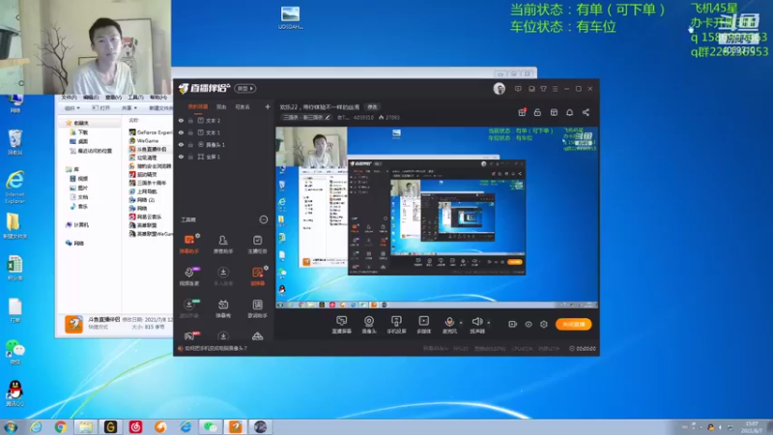Open the 房管助手 person icon tool

223,245
